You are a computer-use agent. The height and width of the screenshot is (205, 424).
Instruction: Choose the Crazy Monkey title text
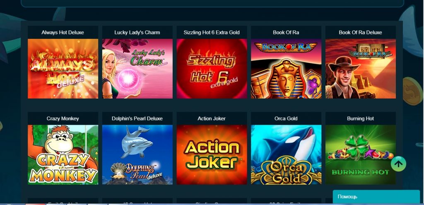click(x=63, y=118)
